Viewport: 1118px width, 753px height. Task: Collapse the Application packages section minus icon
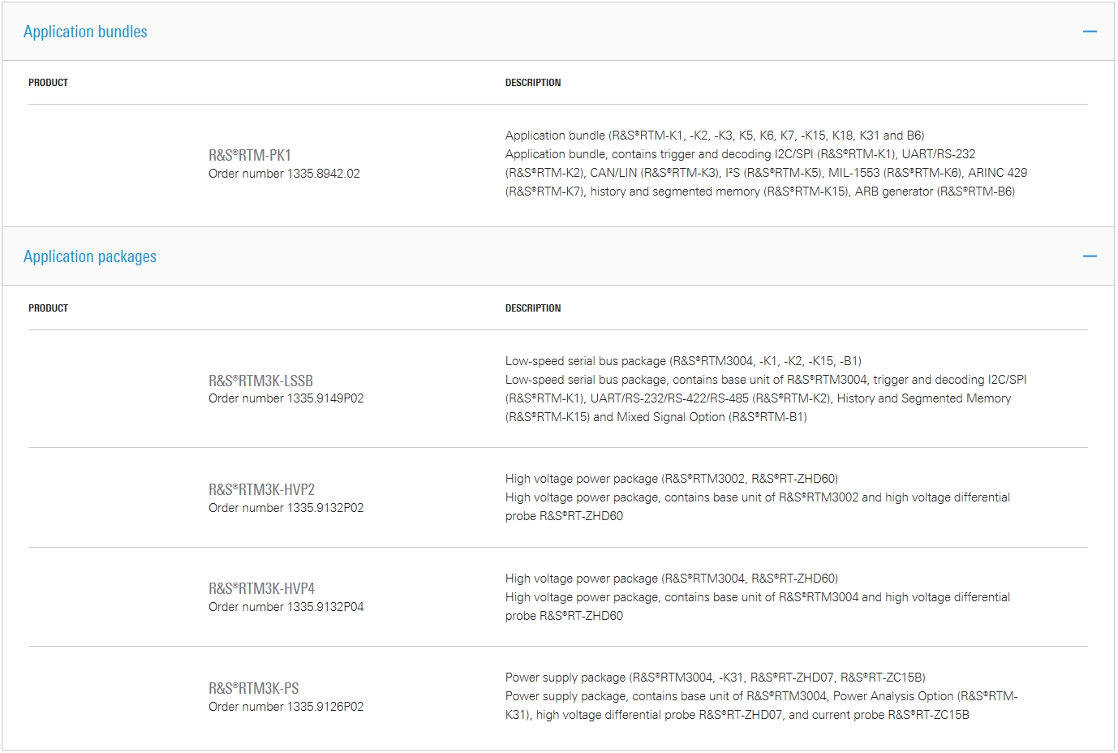pyautogui.click(x=1090, y=256)
